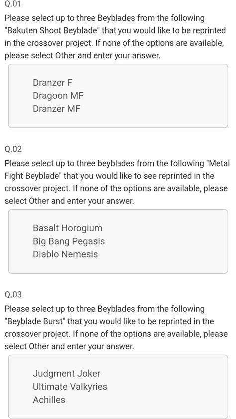
Task: Click the Q.01 question number label
Action: point(13,4)
